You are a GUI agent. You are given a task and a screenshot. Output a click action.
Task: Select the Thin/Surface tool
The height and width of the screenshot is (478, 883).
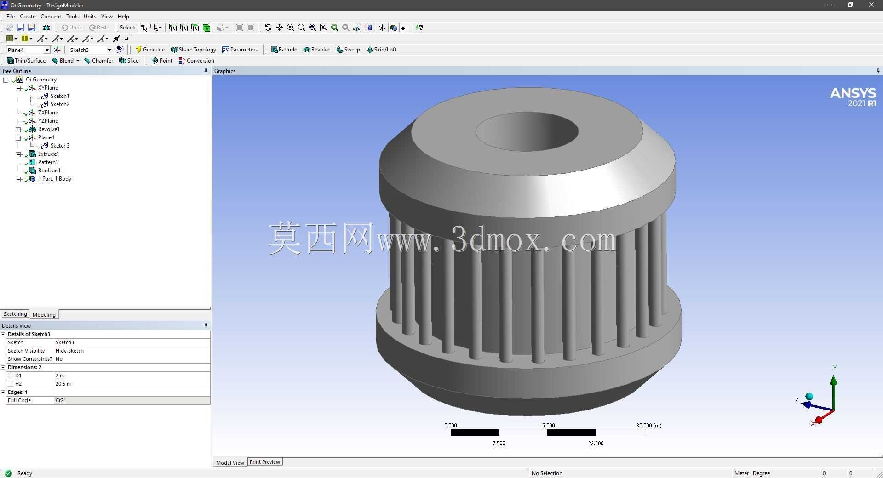[26, 61]
